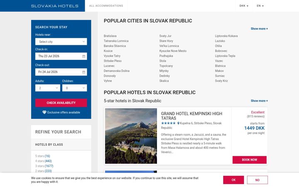299x187 pixels.
Task: Accept cookies with the OK button
Action: pyautogui.click(x=233, y=180)
